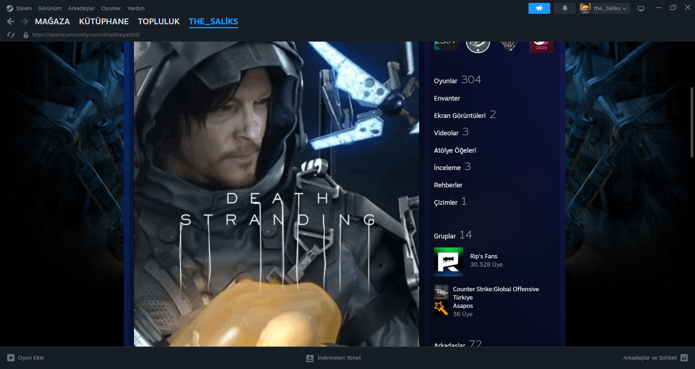
Task: Click the 2025 badge
Action: pyautogui.click(x=541, y=47)
